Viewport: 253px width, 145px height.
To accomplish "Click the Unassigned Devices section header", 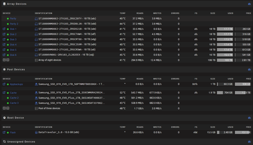I will [x=21, y=142].
